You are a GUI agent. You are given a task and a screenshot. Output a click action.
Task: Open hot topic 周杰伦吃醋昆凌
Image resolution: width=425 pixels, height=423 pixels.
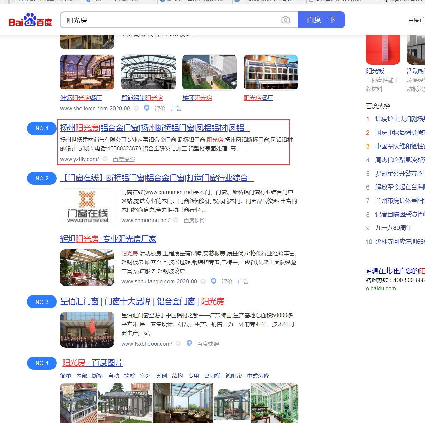coord(400,160)
